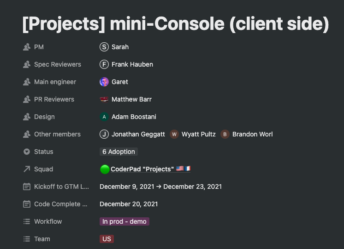The width and height of the screenshot is (344, 249).
Task: Select Frank Hauben in Spec Reviewers
Action: tap(132, 64)
